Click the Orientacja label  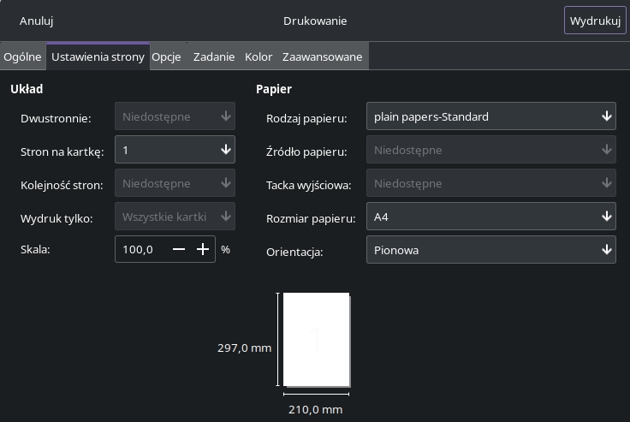294,252
